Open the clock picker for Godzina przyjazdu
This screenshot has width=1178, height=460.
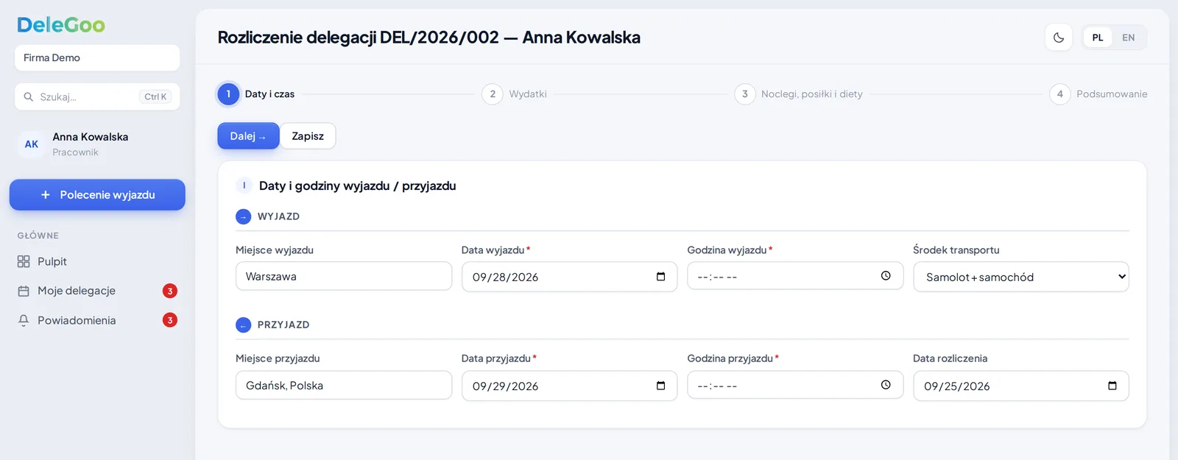pyautogui.click(x=886, y=385)
